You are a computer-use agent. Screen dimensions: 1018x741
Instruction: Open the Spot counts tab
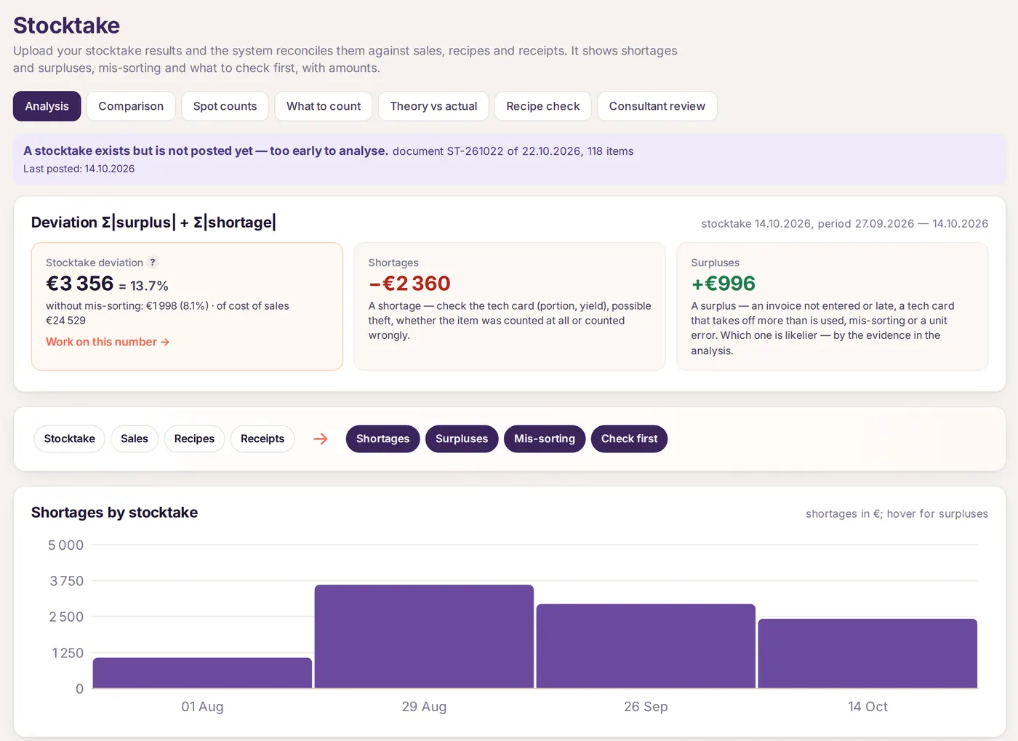(225, 106)
